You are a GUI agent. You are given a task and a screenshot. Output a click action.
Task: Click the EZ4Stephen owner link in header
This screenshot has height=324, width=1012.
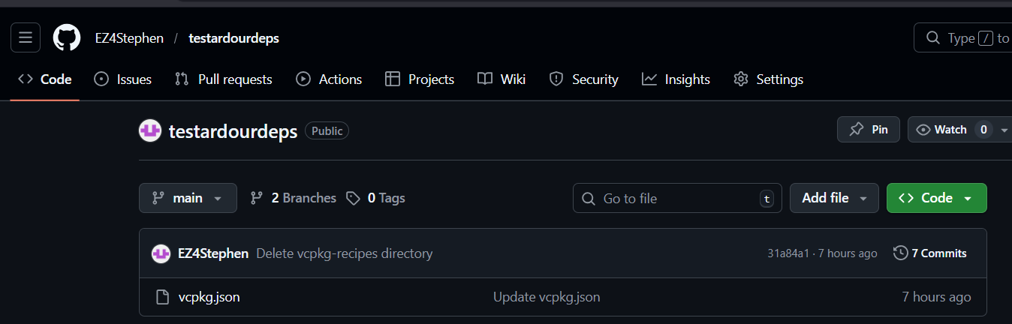click(x=129, y=38)
